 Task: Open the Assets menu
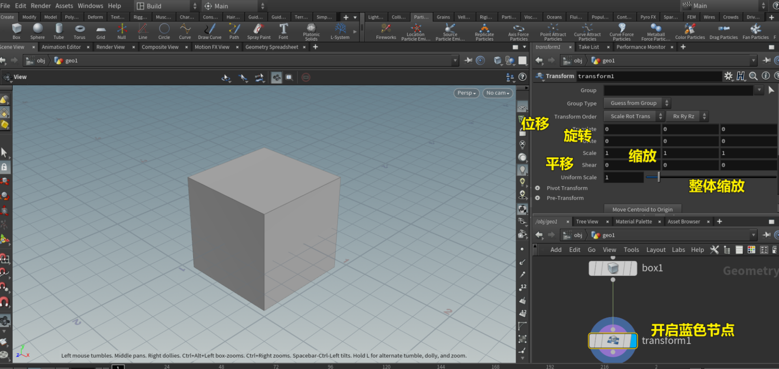64,6
